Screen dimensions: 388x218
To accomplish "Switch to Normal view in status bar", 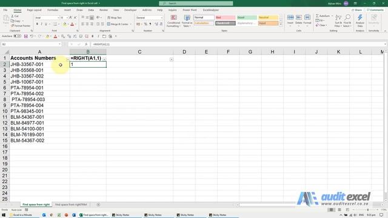I will [x=331, y=210].
